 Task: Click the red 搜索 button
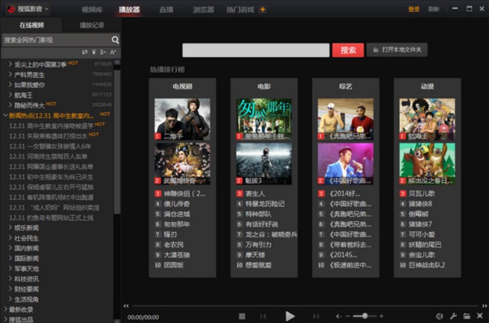tap(348, 50)
